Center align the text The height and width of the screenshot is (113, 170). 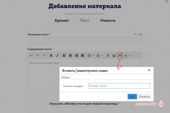coord(70,55)
